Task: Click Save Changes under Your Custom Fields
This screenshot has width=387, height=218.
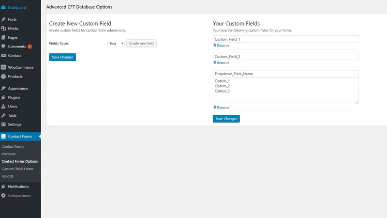Action: click(x=226, y=119)
